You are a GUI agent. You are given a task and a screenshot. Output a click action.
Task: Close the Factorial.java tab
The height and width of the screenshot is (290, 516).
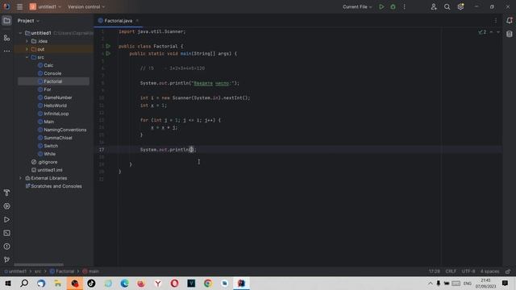click(137, 21)
